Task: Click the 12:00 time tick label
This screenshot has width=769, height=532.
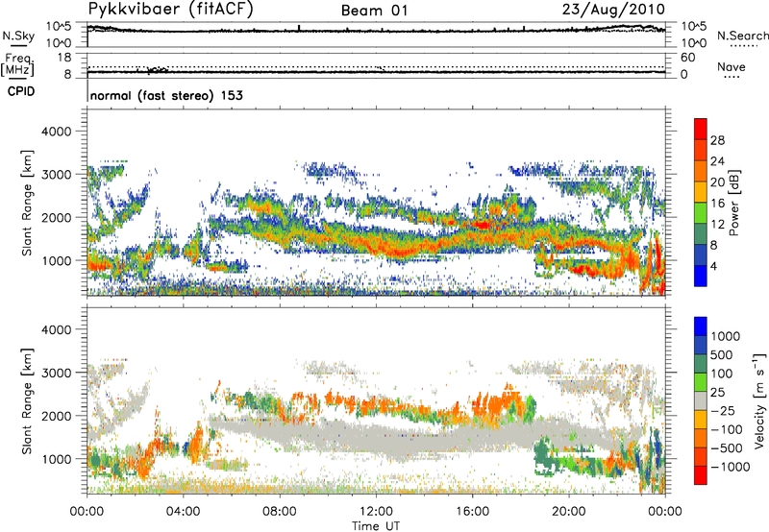Action: point(376,512)
